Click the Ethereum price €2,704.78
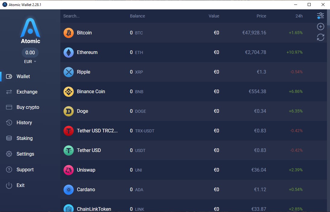This screenshot has width=330, height=212. (x=255, y=52)
